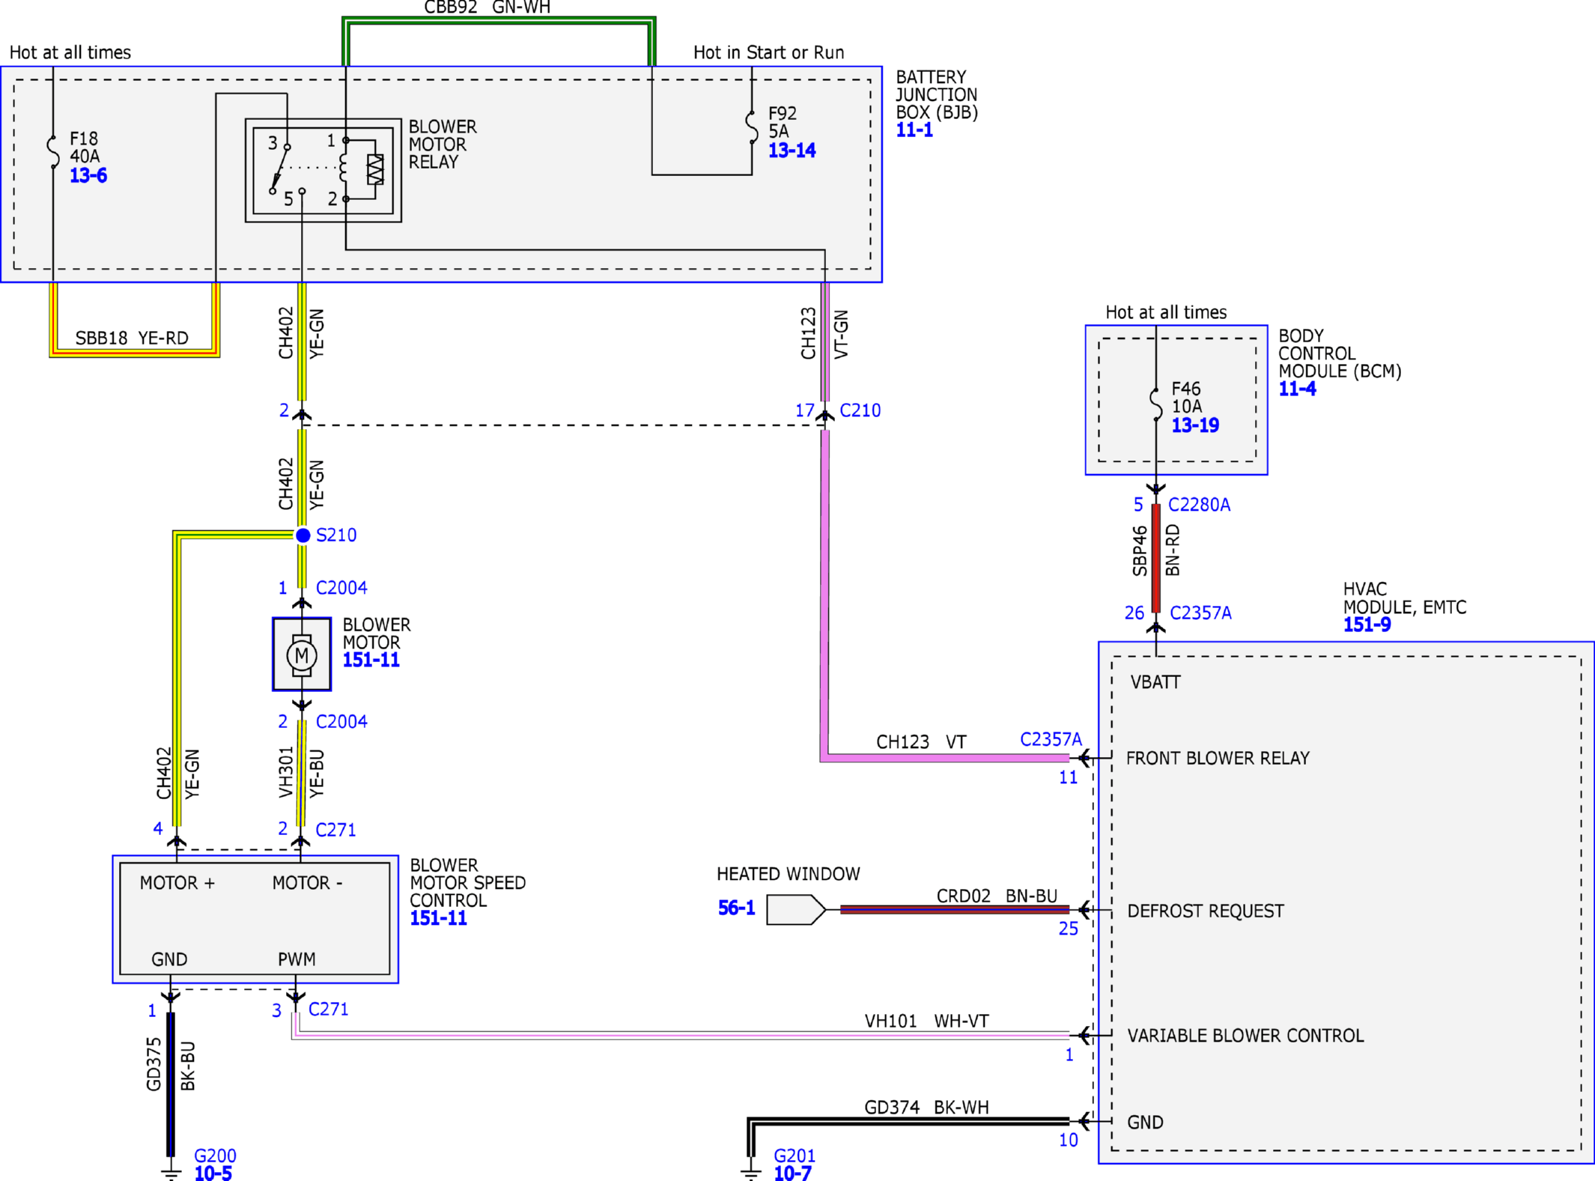This screenshot has width=1595, height=1181.
Task: Click the blower motor M symbol
Action: click(302, 655)
